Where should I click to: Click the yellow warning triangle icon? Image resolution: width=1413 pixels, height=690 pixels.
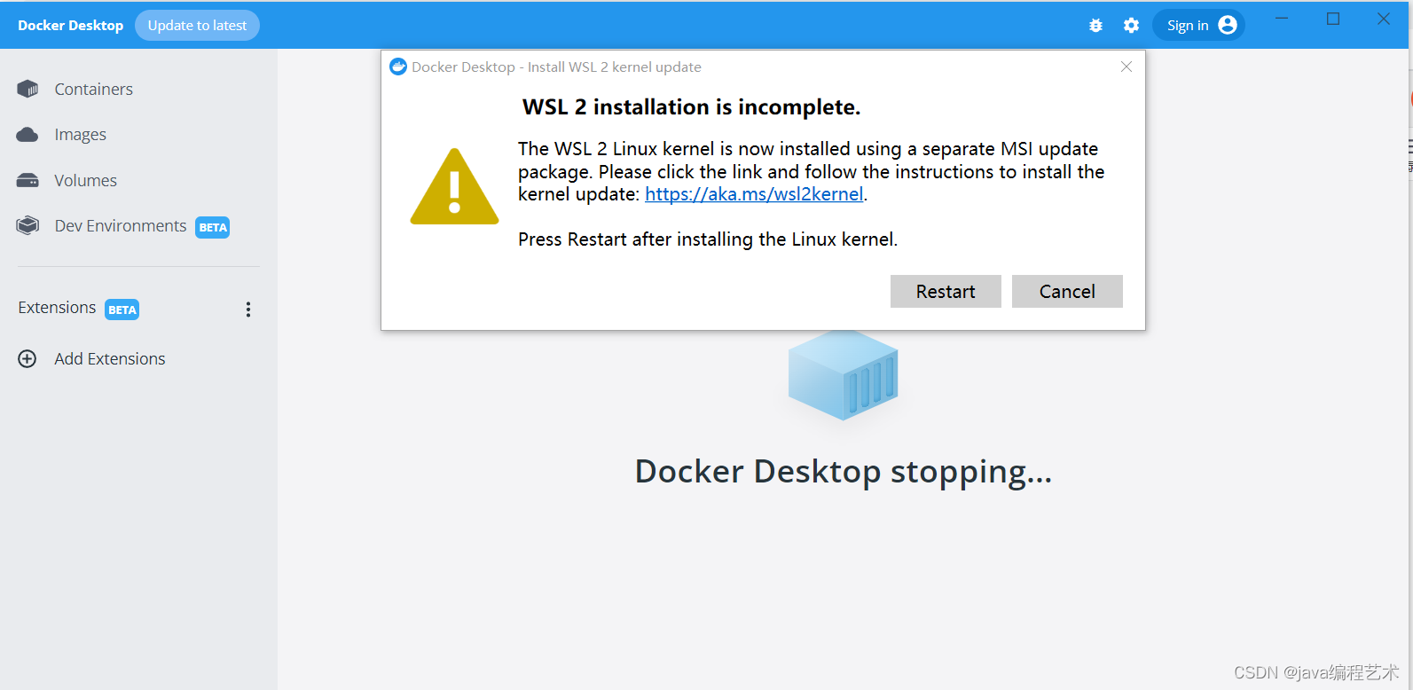[454, 187]
